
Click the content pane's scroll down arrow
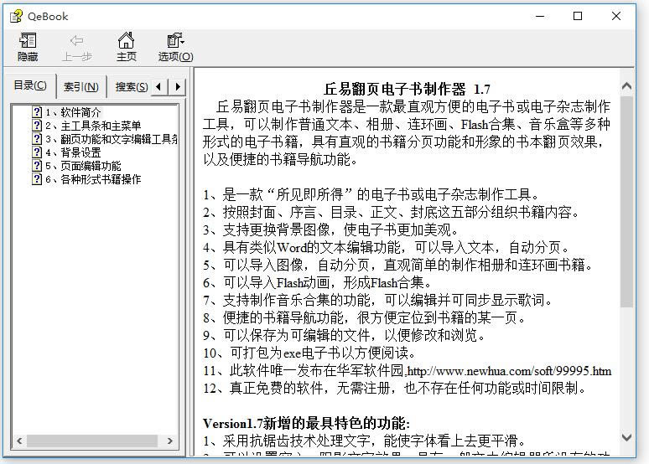tap(626, 437)
